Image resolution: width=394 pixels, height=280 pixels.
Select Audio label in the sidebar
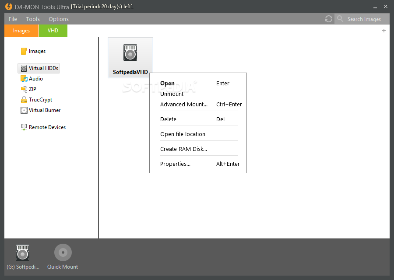pos(36,79)
